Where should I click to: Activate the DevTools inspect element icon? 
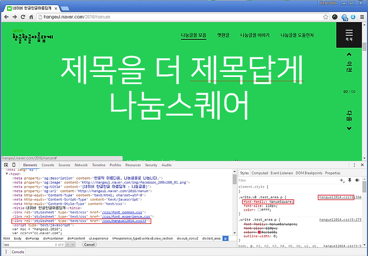click(x=6, y=165)
